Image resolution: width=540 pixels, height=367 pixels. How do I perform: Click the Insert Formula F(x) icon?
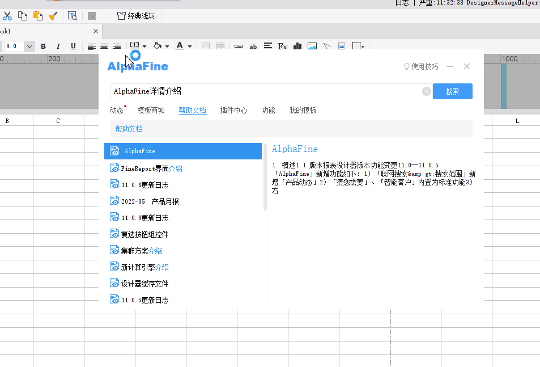283,47
